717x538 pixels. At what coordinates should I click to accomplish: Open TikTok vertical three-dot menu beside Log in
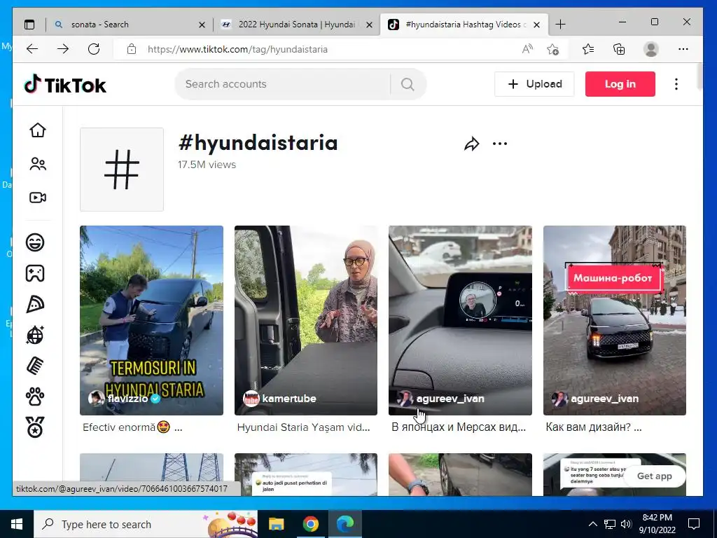(x=676, y=84)
